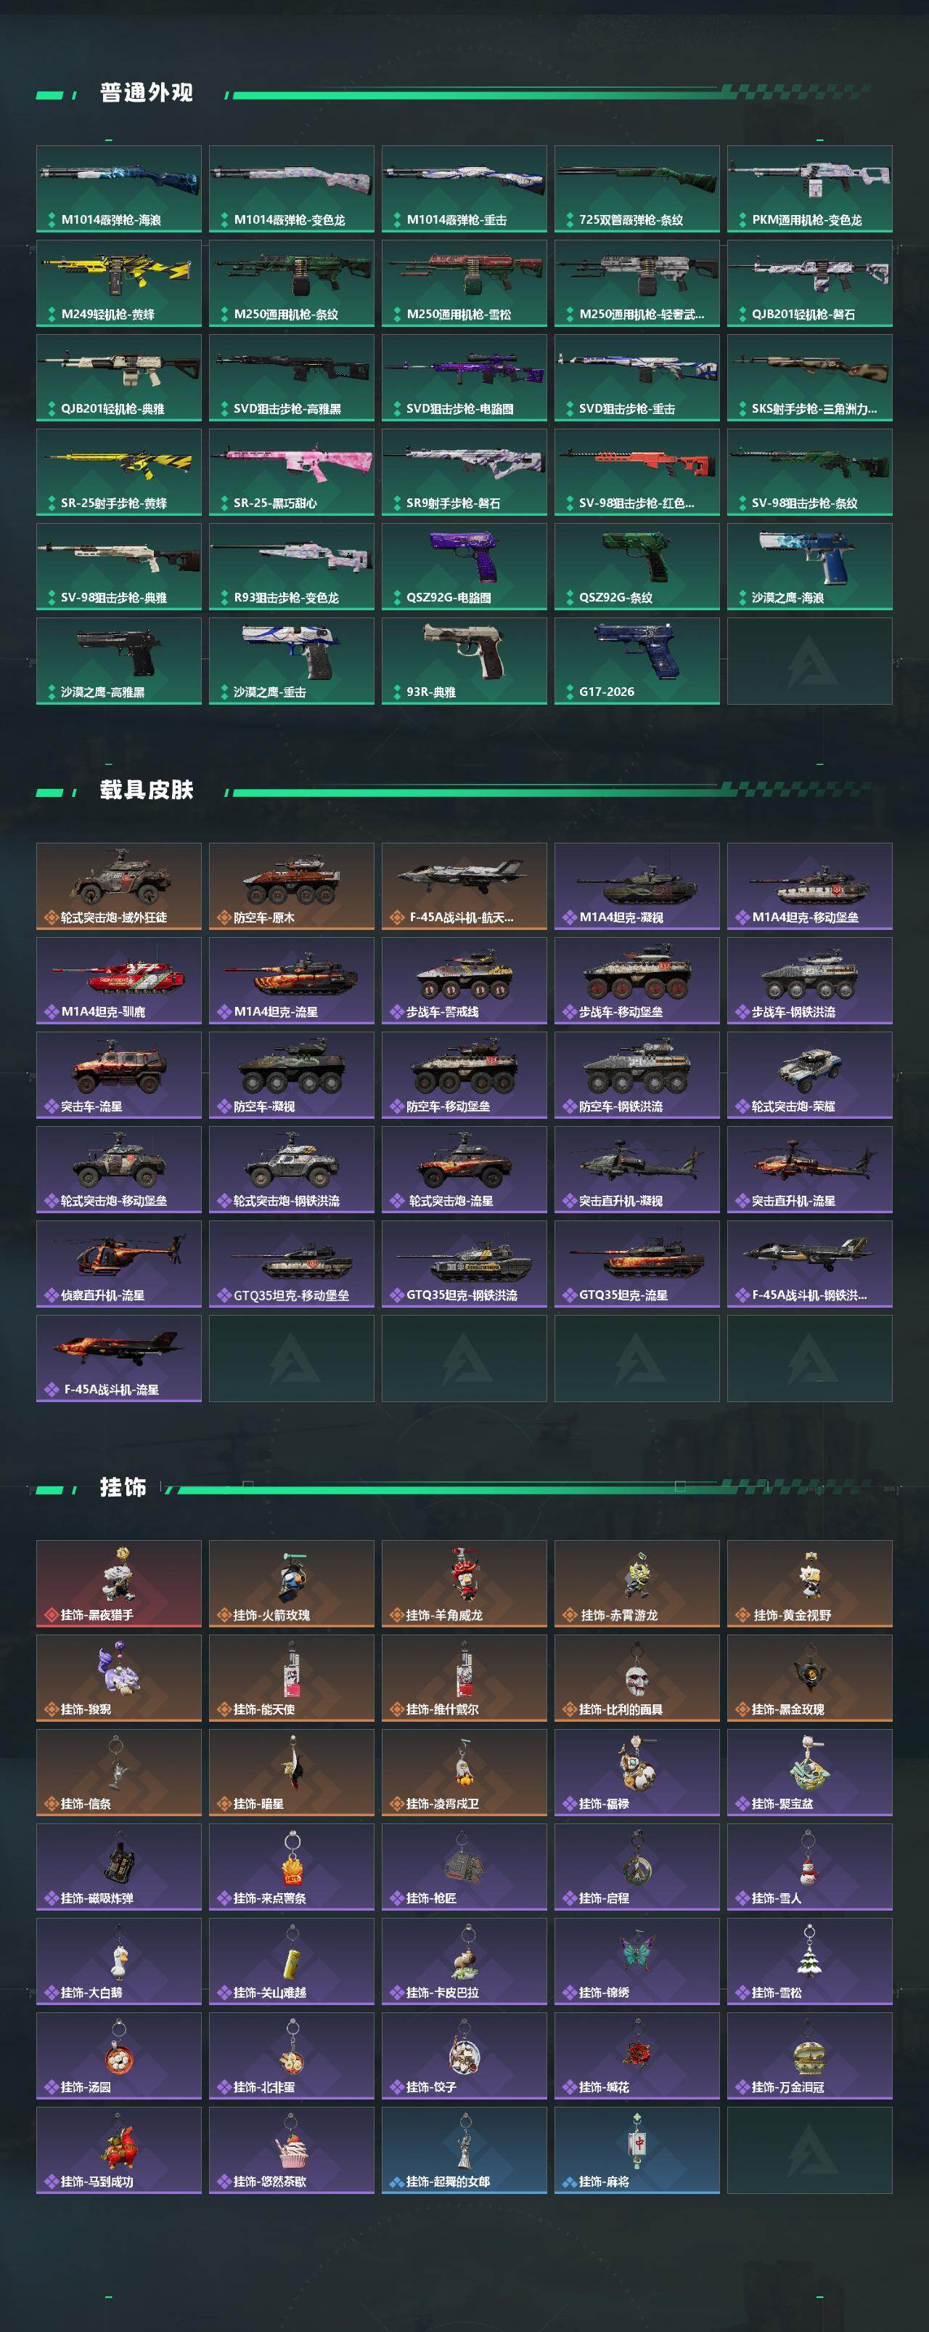Click the 沙漠之鹰-海浪 pistol skin
This screenshot has width=929, height=2332.
(809, 567)
